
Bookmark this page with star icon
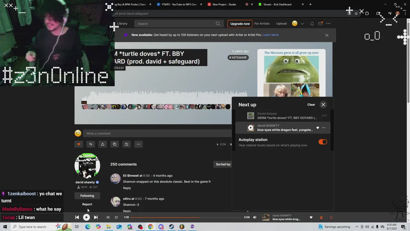pyautogui.click(x=356, y=13)
